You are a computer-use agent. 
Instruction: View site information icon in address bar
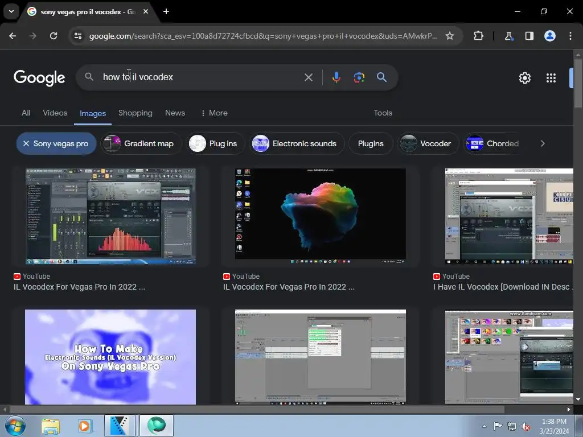coord(78,36)
